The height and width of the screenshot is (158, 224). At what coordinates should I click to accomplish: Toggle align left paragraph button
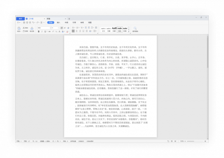(x=73, y=31)
